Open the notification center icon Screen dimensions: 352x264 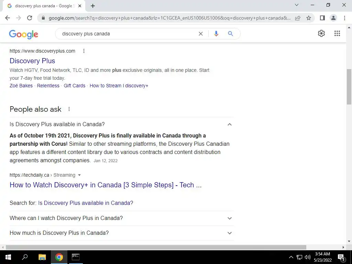coord(341,257)
